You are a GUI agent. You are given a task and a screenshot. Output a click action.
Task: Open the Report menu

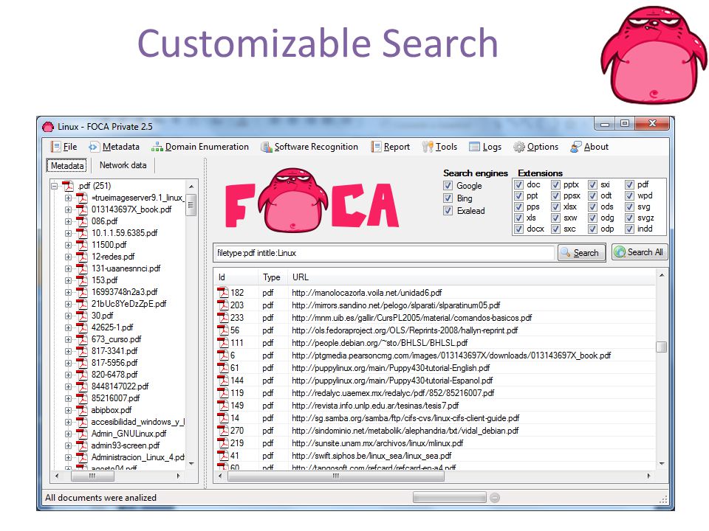pos(390,147)
